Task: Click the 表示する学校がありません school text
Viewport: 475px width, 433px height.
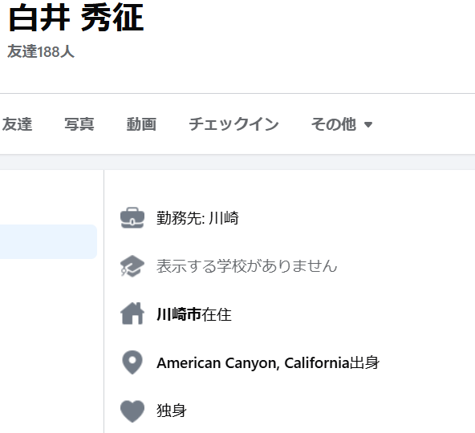Action: [x=246, y=266]
